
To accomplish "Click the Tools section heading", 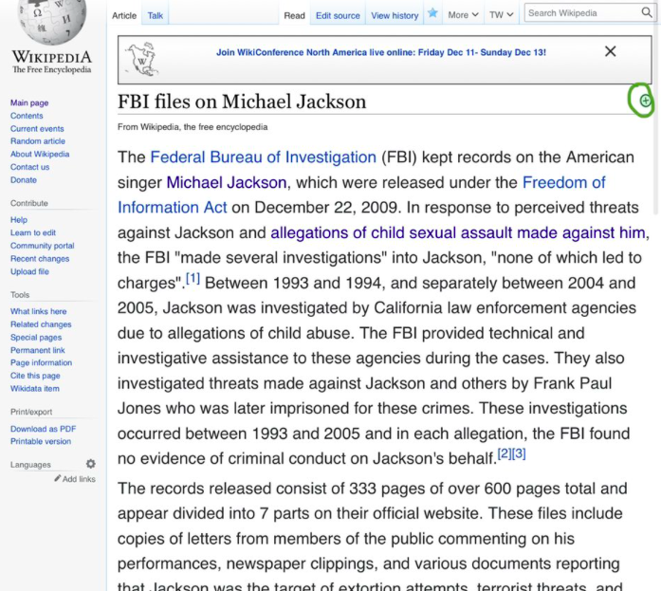I will click(x=20, y=295).
